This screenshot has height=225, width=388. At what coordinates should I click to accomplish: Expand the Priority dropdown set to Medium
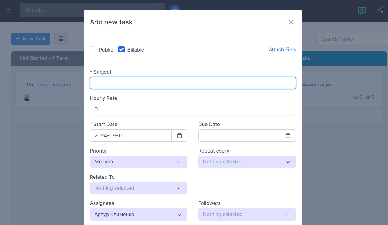coord(139,162)
